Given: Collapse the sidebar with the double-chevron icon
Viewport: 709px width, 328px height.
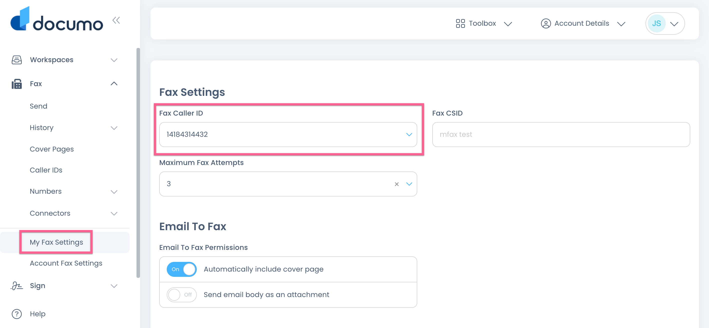Looking at the screenshot, I should [x=116, y=20].
